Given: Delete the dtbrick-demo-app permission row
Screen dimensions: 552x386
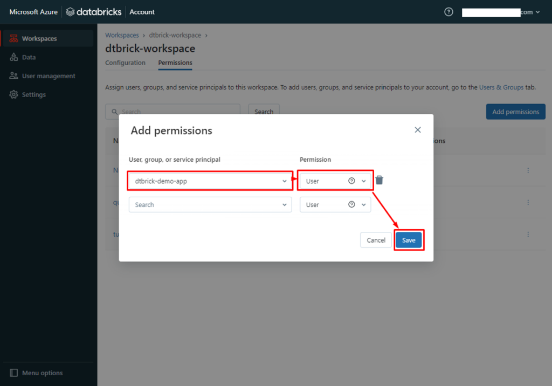Looking at the screenshot, I should pos(379,180).
